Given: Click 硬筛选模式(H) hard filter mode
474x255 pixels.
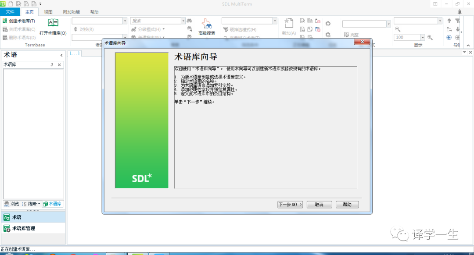Looking at the screenshot, I should point(240,29).
